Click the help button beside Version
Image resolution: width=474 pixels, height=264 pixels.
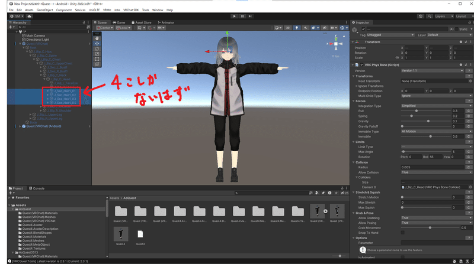tap(469, 70)
